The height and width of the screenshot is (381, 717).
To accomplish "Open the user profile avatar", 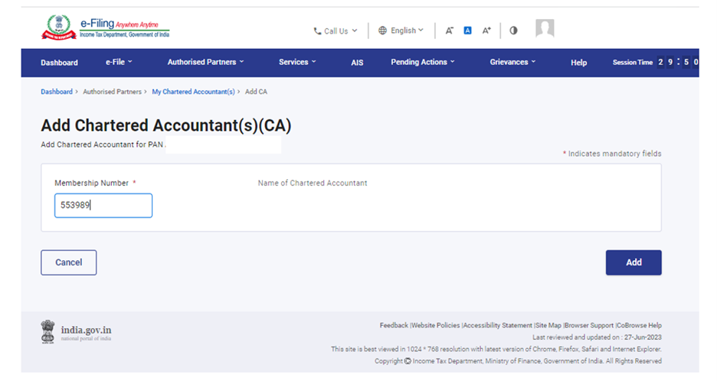I will click(545, 29).
